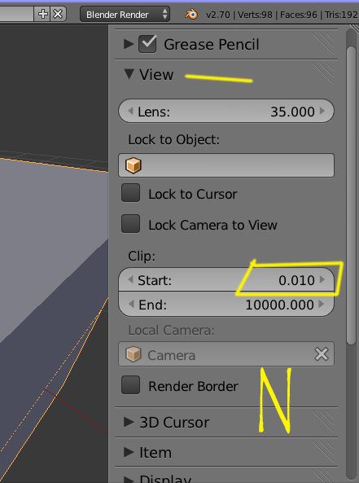Toggle the Render Border checkbox
Image resolution: width=359 pixels, height=483 pixels.
point(130,384)
